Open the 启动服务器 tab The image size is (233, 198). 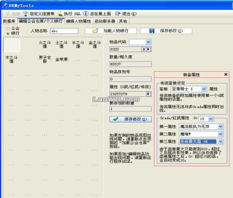pos(105,21)
